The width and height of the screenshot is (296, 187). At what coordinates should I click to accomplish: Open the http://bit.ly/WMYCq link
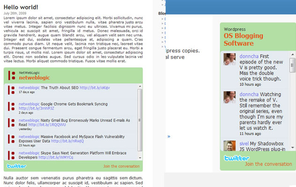tap(56, 158)
